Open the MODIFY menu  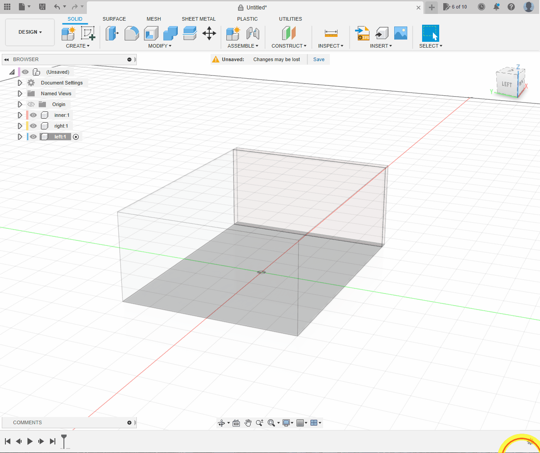tap(160, 46)
